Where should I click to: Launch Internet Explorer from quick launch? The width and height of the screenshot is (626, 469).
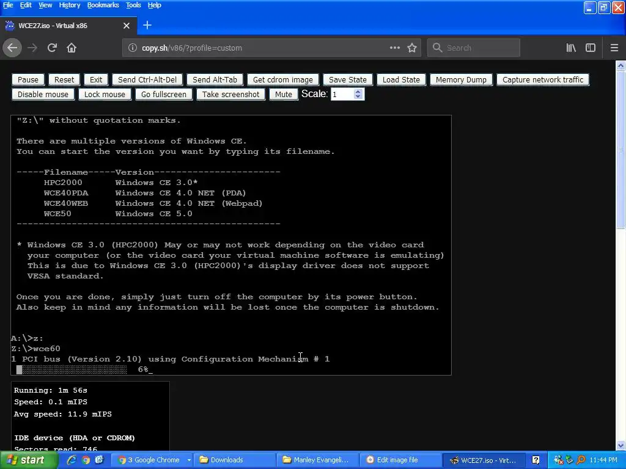[72, 460]
